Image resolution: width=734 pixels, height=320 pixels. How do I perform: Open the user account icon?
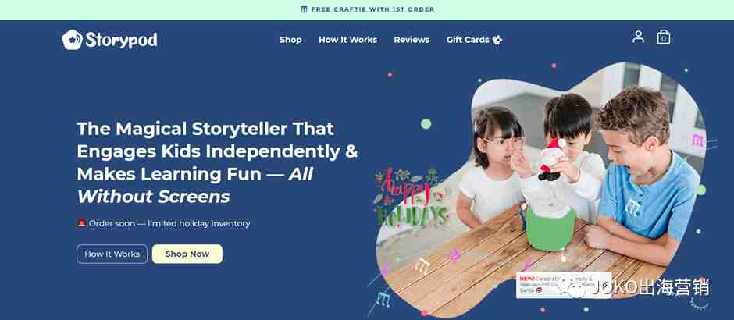[x=638, y=37]
